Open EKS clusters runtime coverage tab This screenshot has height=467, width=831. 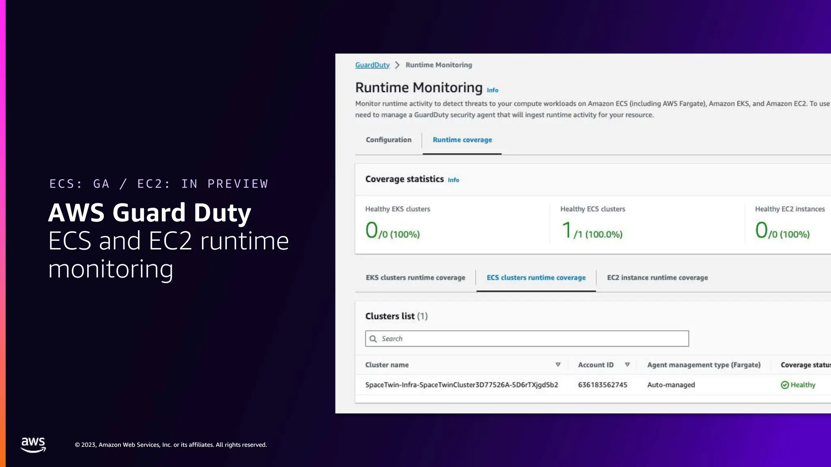pyautogui.click(x=415, y=278)
